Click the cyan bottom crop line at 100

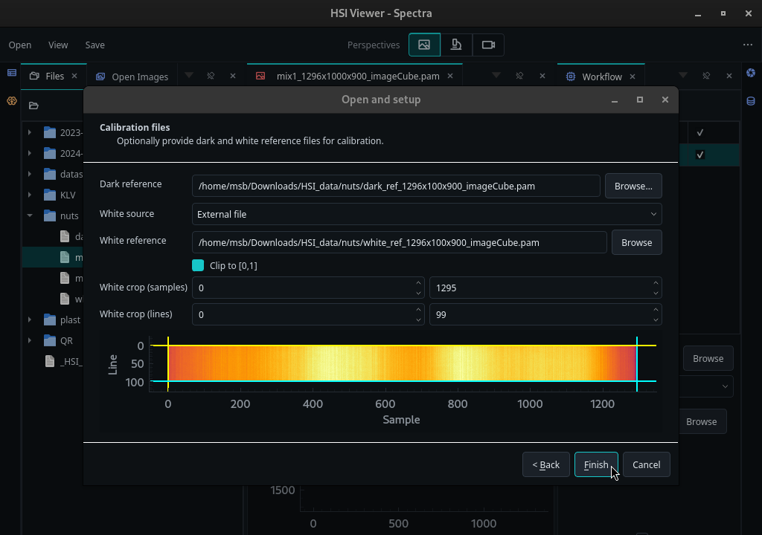click(x=403, y=381)
